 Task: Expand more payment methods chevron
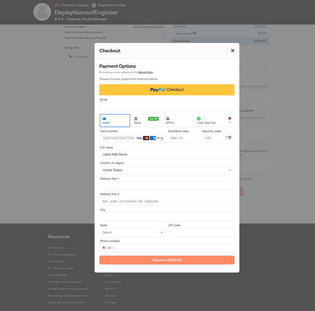pyautogui.click(x=230, y=121)
